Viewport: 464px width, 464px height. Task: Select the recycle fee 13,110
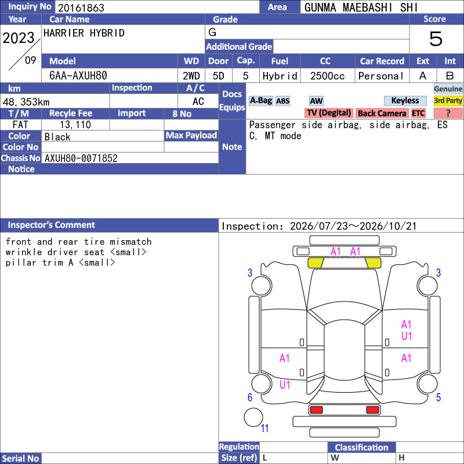click(x=75, y=125)
